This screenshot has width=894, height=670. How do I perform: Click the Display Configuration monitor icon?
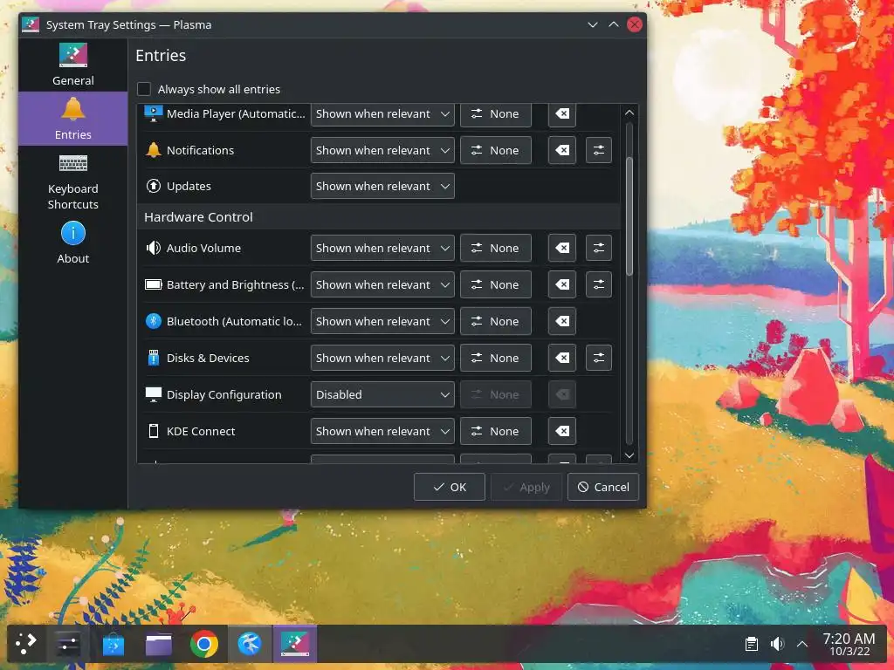[154, 395]
